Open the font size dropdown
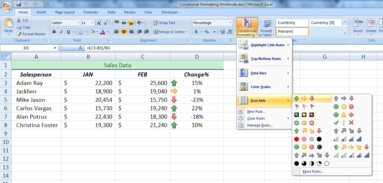 92,22
